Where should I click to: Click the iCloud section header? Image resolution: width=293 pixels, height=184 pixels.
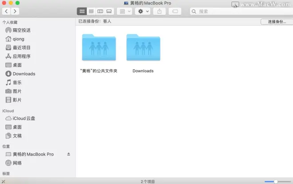pyautogui.click(x=8, y=111)
